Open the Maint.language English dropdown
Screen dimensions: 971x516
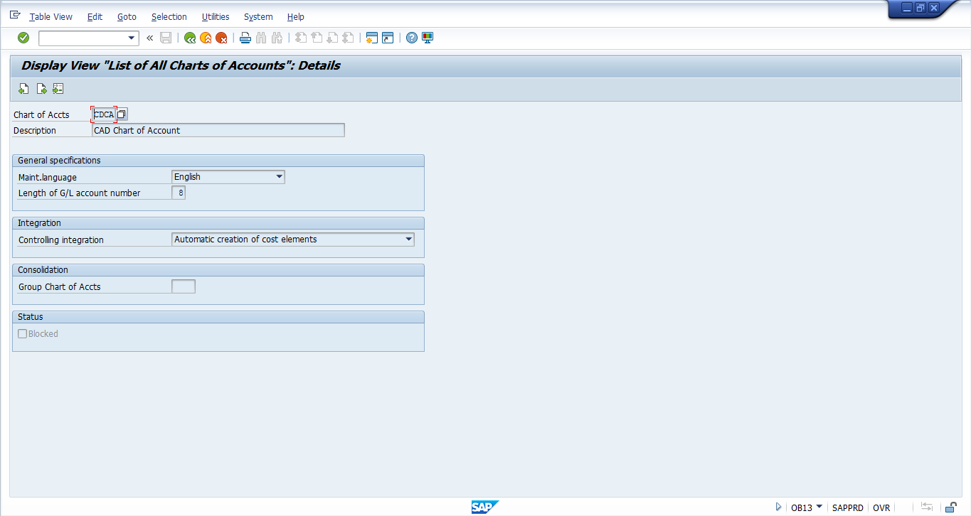tap(279, 176)
